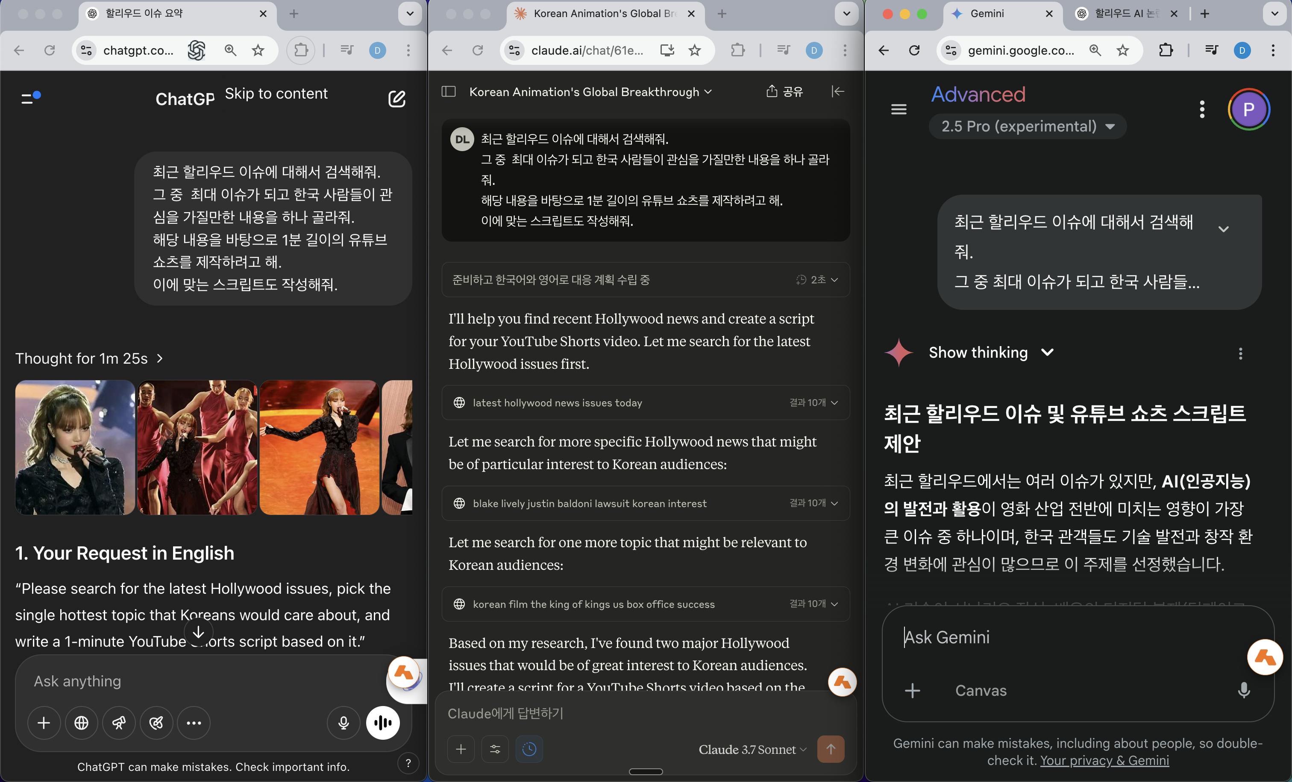Click Skip to content link
This screenshot has height=782, width=1292.
276,93
